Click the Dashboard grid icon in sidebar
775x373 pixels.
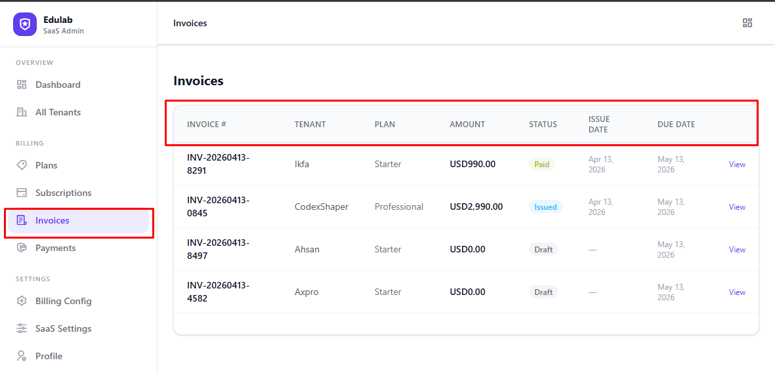pyautogui.click(x=22, y=85)
